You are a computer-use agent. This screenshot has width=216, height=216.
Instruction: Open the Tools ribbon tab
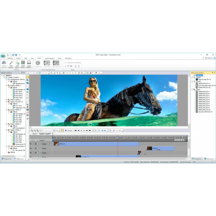59,58
